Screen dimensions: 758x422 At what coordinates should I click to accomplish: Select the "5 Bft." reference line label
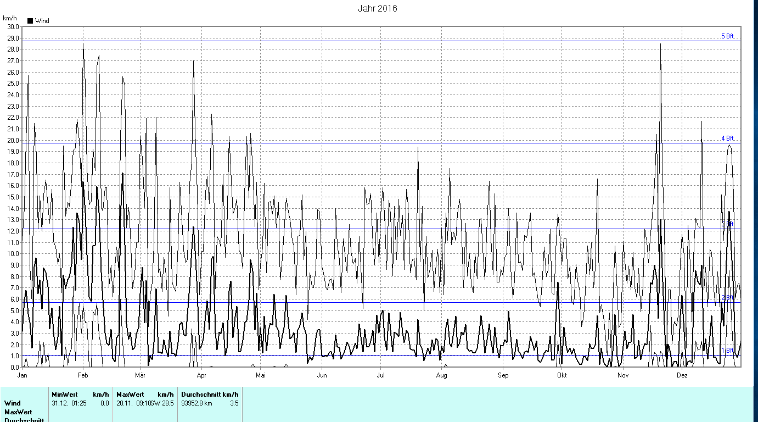[x=728, y=36]
